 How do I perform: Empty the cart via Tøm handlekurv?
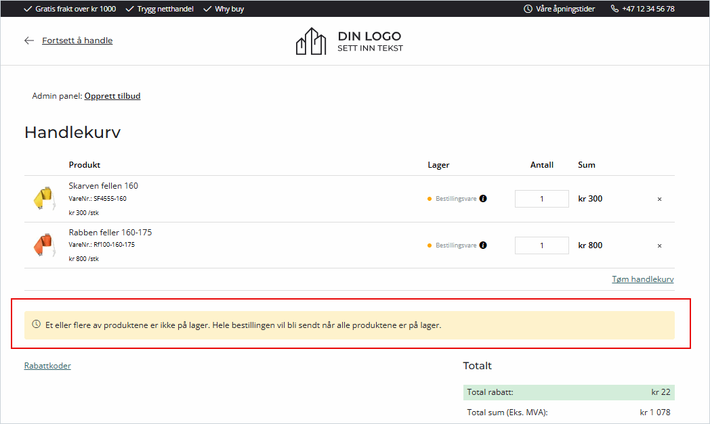642,279
